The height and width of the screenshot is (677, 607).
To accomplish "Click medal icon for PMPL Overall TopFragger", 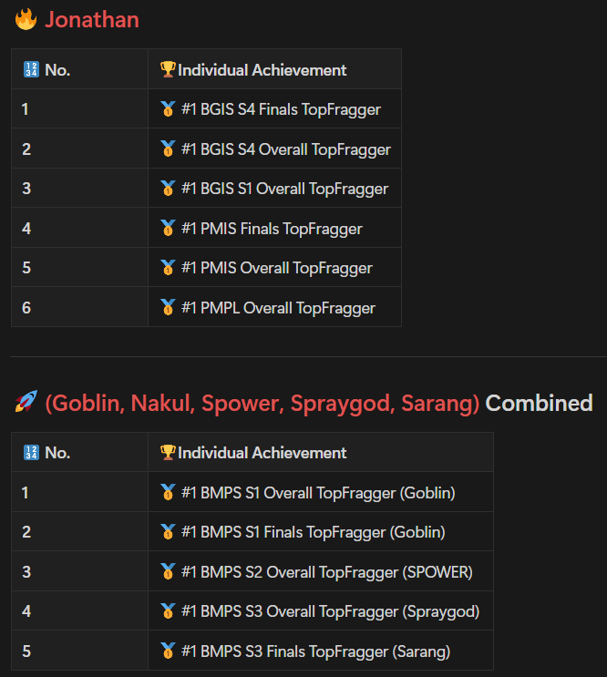I will point(168,307).
